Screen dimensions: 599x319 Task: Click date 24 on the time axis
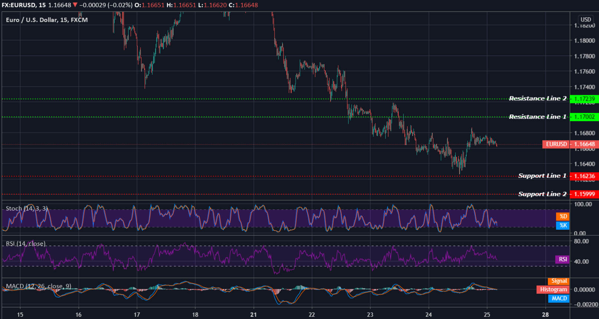(428, 315)
